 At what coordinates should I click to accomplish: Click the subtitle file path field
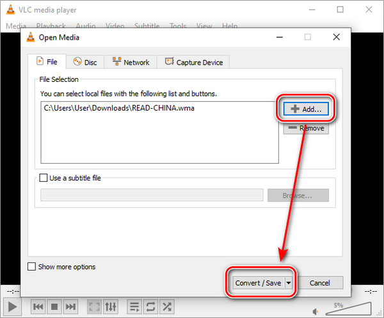[x=152, y=195]
